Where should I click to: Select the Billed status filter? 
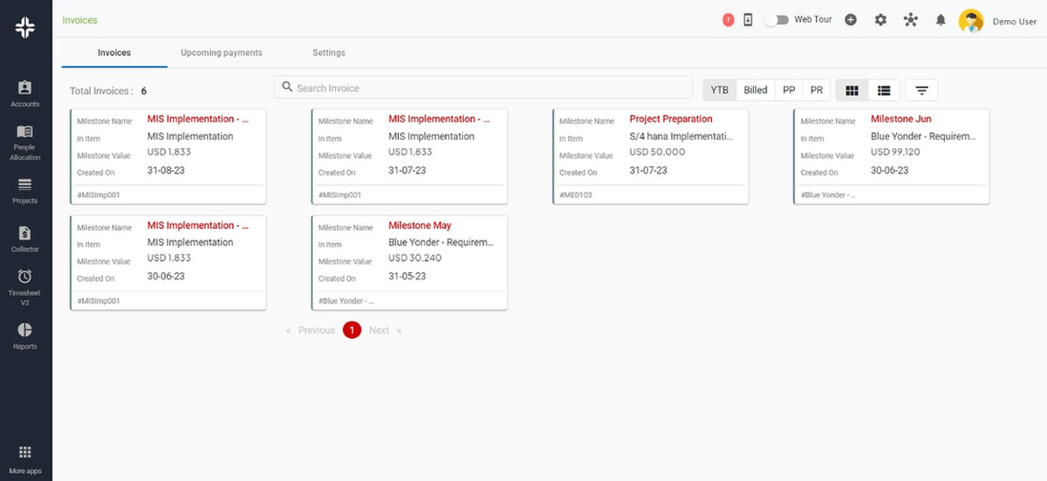(756, 90)
